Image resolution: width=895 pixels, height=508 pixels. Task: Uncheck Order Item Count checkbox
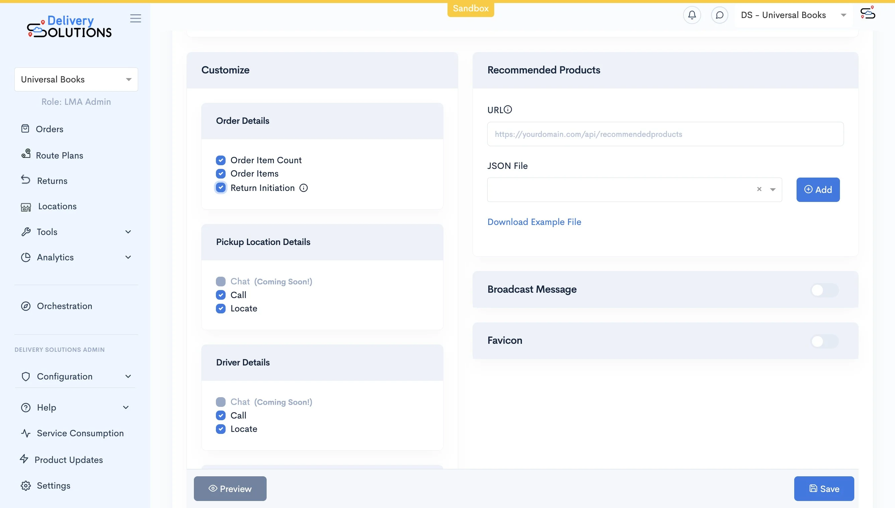221,161
